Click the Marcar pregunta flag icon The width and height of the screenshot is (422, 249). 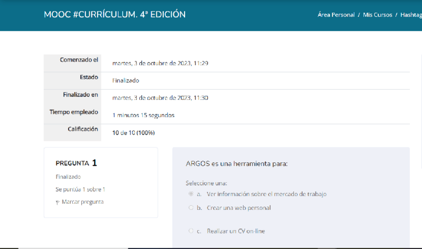[x=57, y=202]
